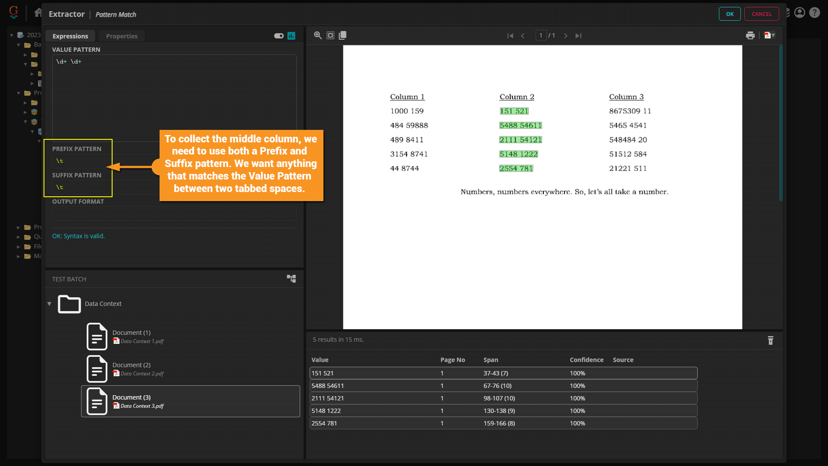828x466 pixels.
Task: Select the Expressions tab
Action: click(x=70, y=36)
